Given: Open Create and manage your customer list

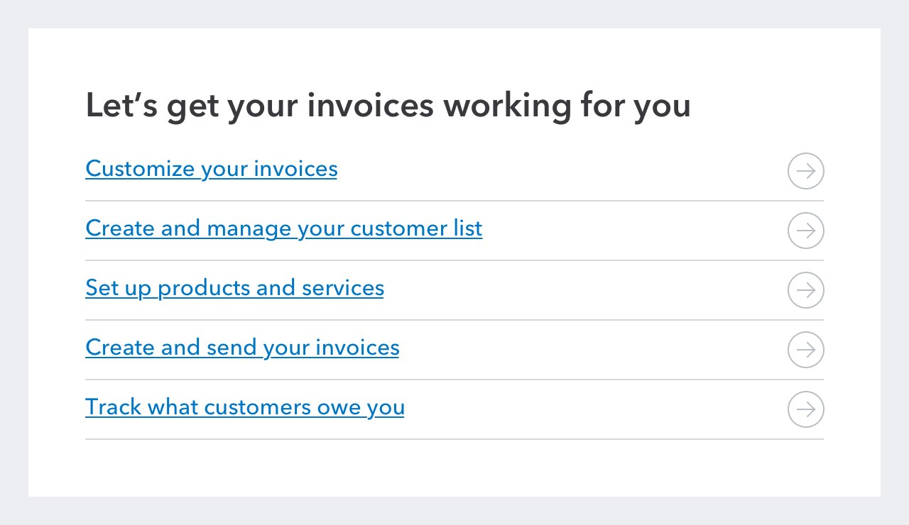Looking at the screenshot, I should pyautogui.click(x=283, y=228).
